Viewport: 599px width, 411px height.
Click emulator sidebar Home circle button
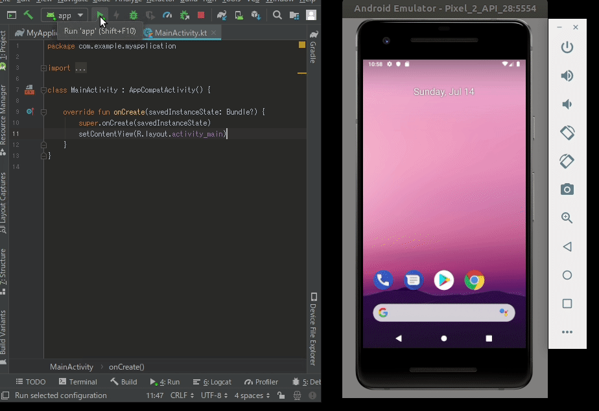(x=567, y=275)
